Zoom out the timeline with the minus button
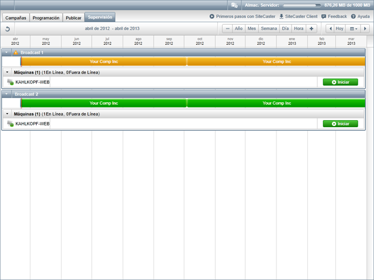 point(227,29)
